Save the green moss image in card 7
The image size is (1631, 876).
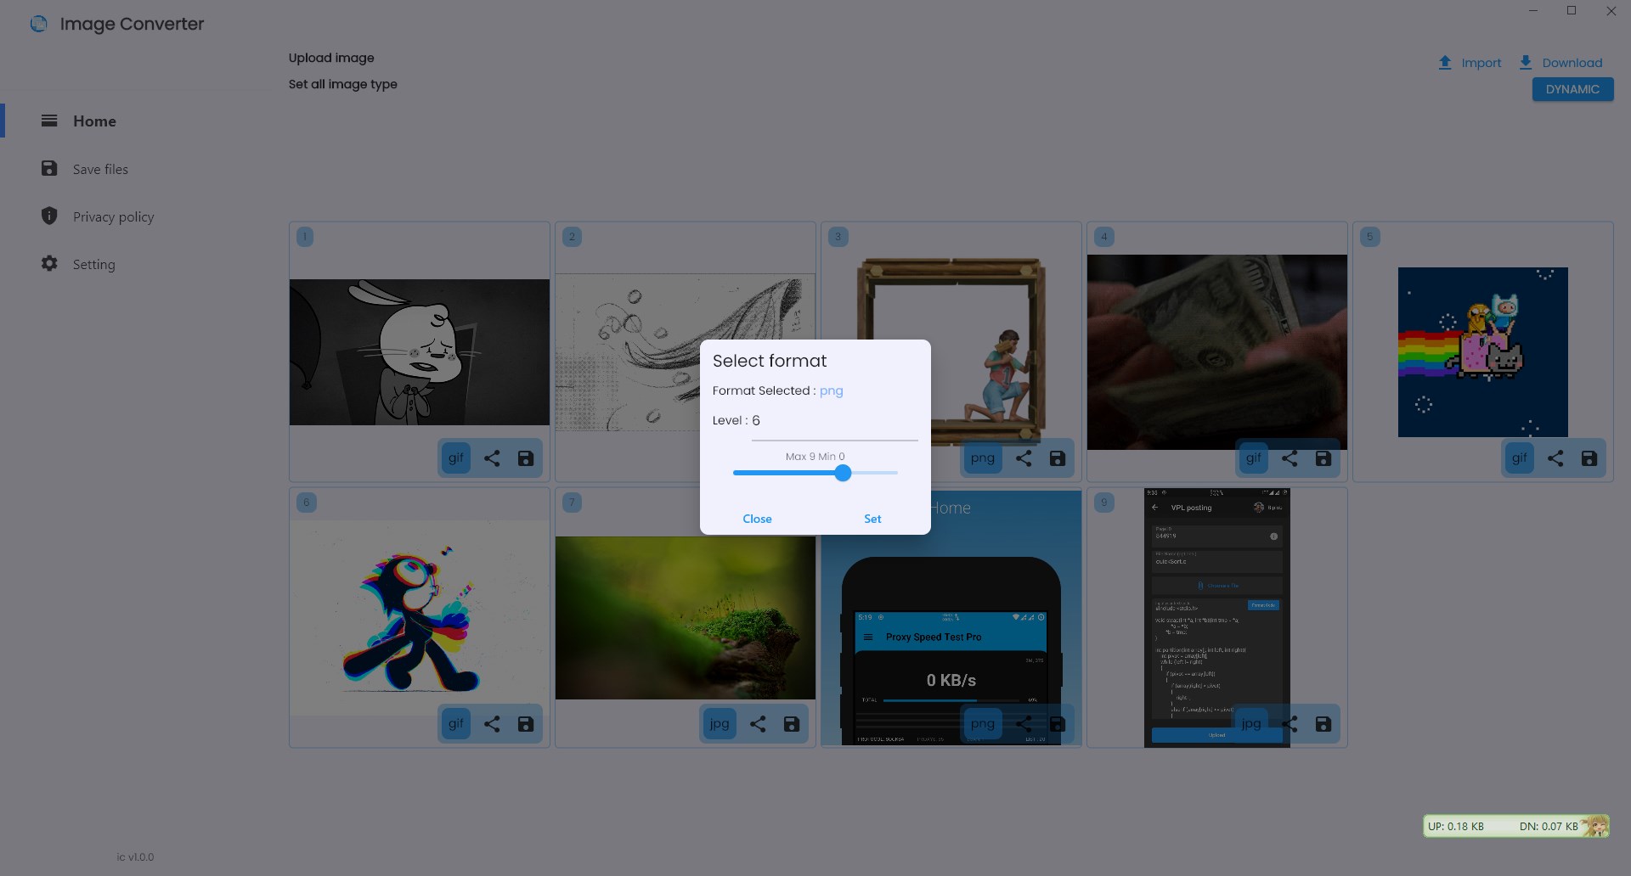[792, 724]
